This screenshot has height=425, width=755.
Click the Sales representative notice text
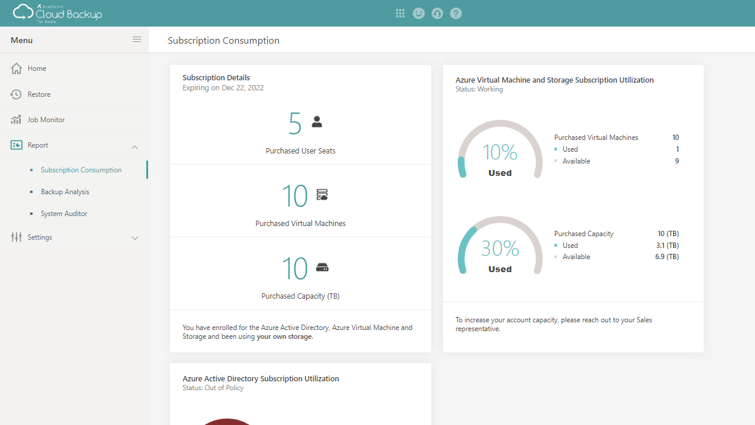(x=553, y=325)
